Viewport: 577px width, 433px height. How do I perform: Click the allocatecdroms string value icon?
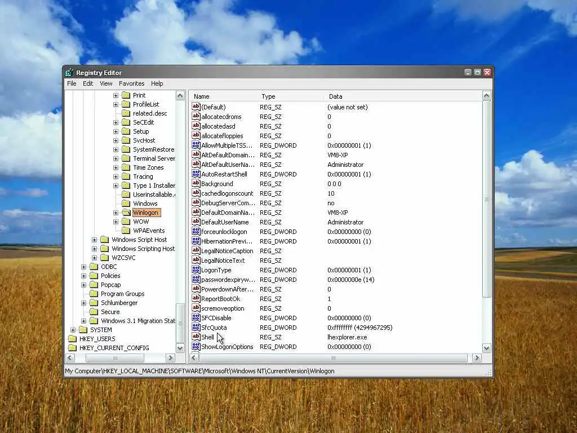tap(196, 116)
